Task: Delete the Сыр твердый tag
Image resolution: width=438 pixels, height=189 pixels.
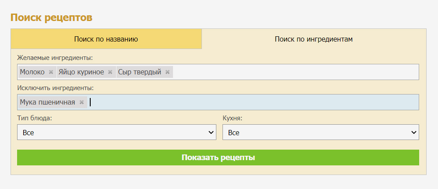Action: click(x=167, y=72)
